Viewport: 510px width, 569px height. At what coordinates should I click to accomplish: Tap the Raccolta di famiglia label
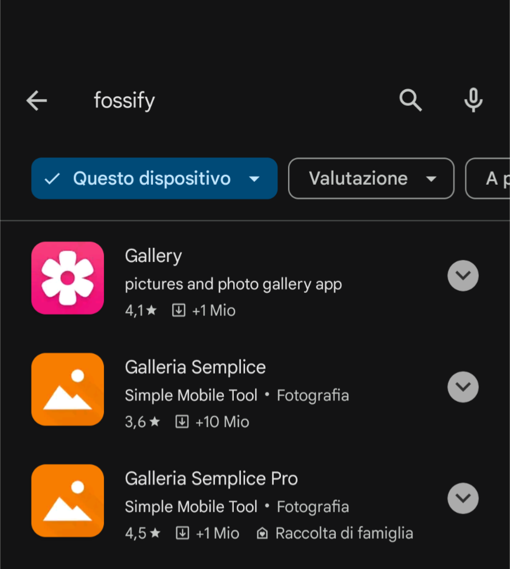(344, 534)
